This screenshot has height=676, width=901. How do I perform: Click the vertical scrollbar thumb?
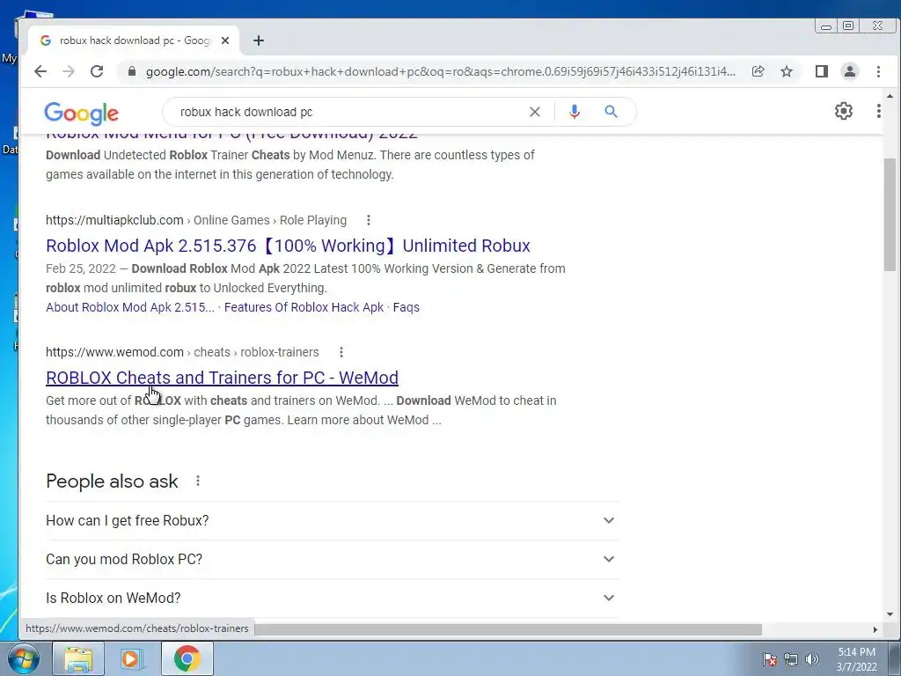click(x=890, y=213)
